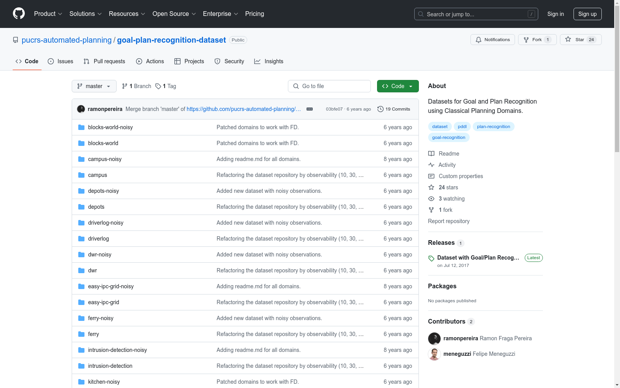Expand commit message ellipsis icon

coord(310,109)
